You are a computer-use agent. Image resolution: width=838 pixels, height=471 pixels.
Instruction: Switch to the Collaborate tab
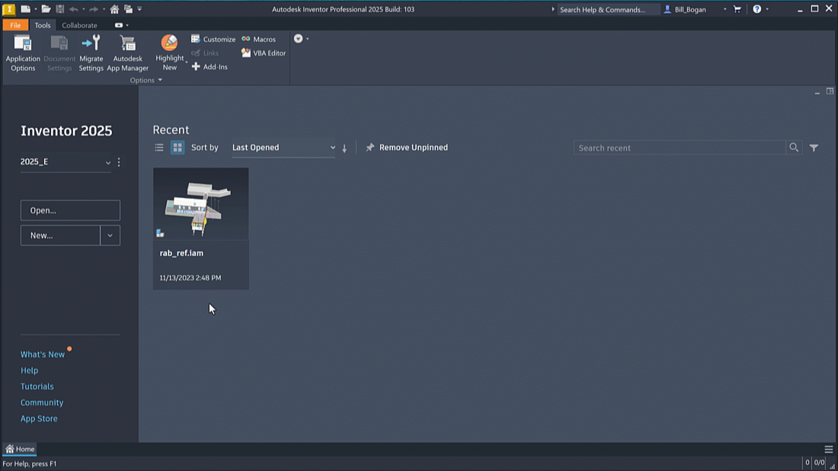(x=80, y=25)
